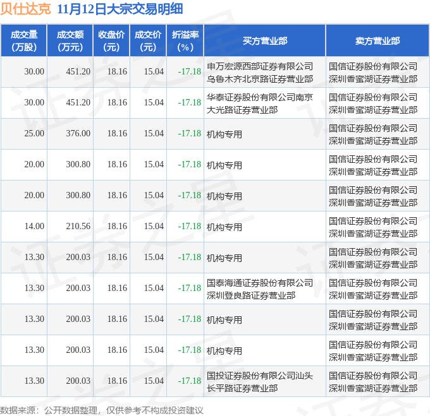Click 机构专用 buyer in the 210.56 row
Viewport: 430px width, 416px height.
(224, 227)
